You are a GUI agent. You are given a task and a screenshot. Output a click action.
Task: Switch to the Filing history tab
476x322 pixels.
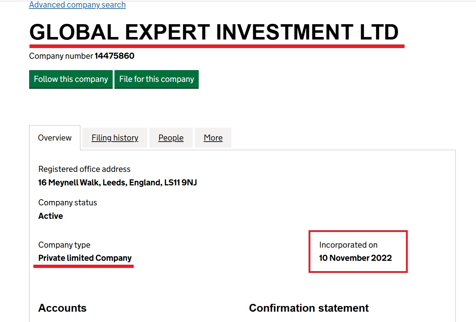pos(115,138)
